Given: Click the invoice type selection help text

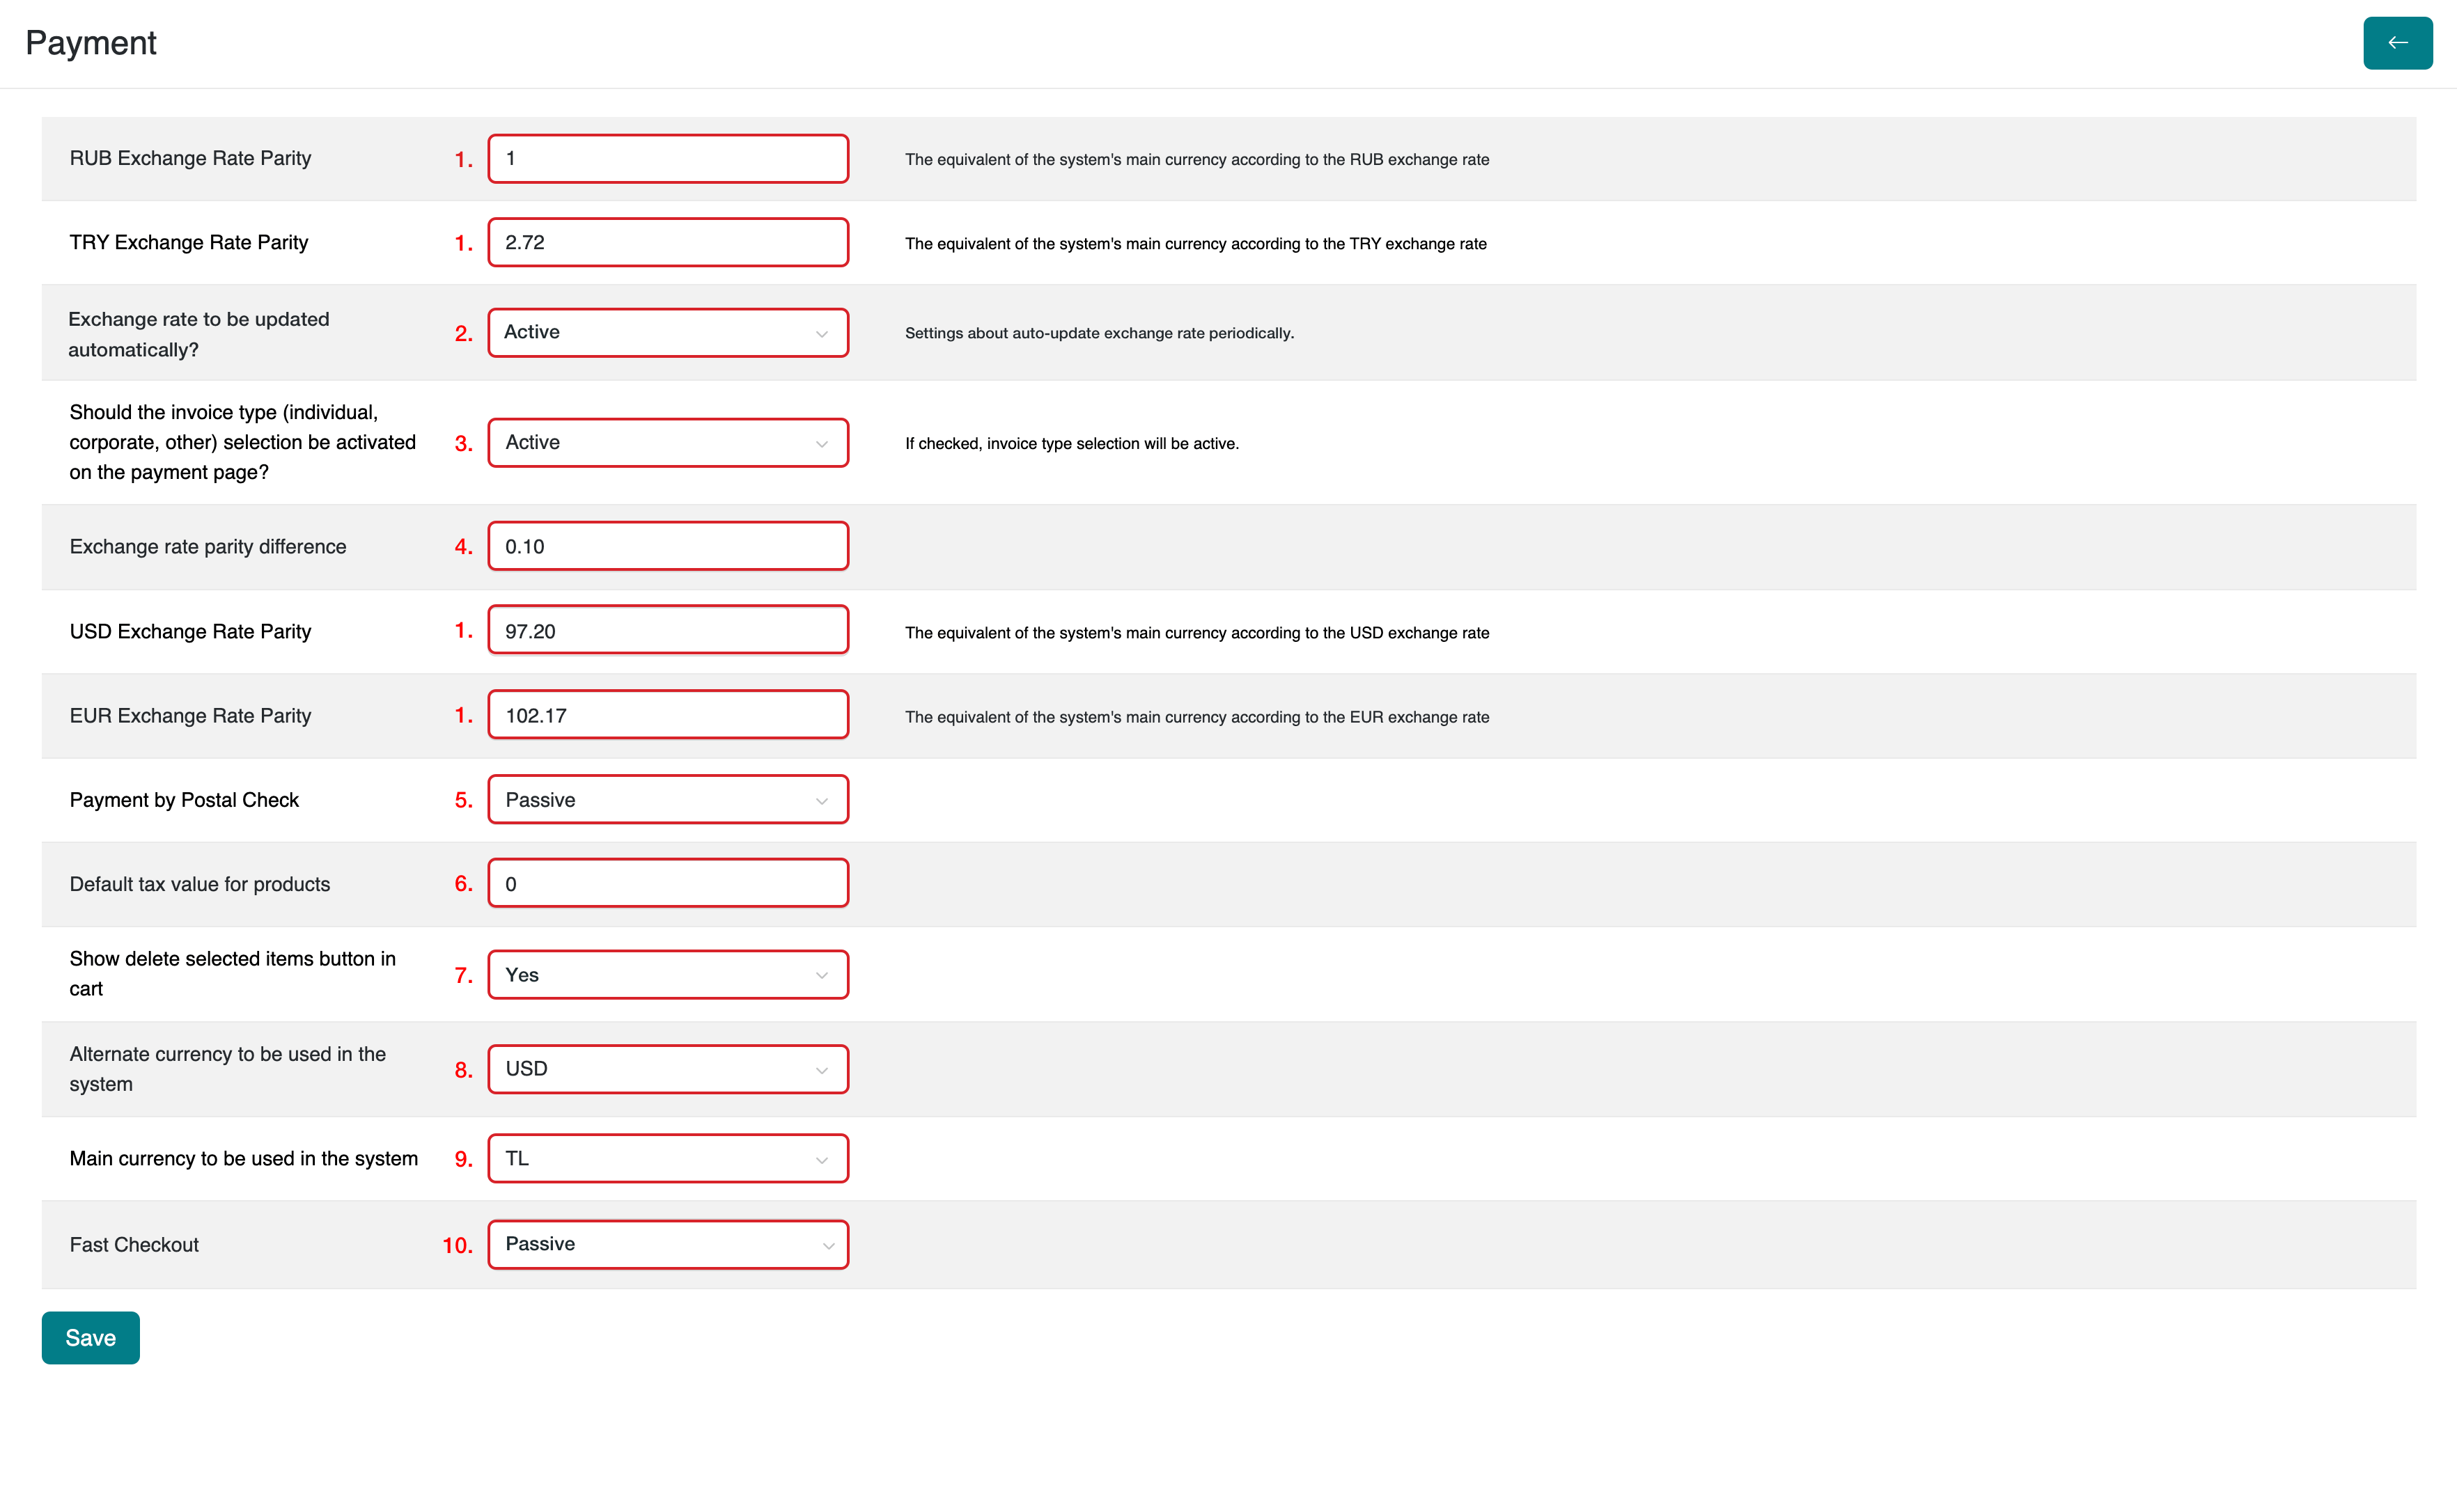Looking at the screenshot, I should (x=1071, y=444).
